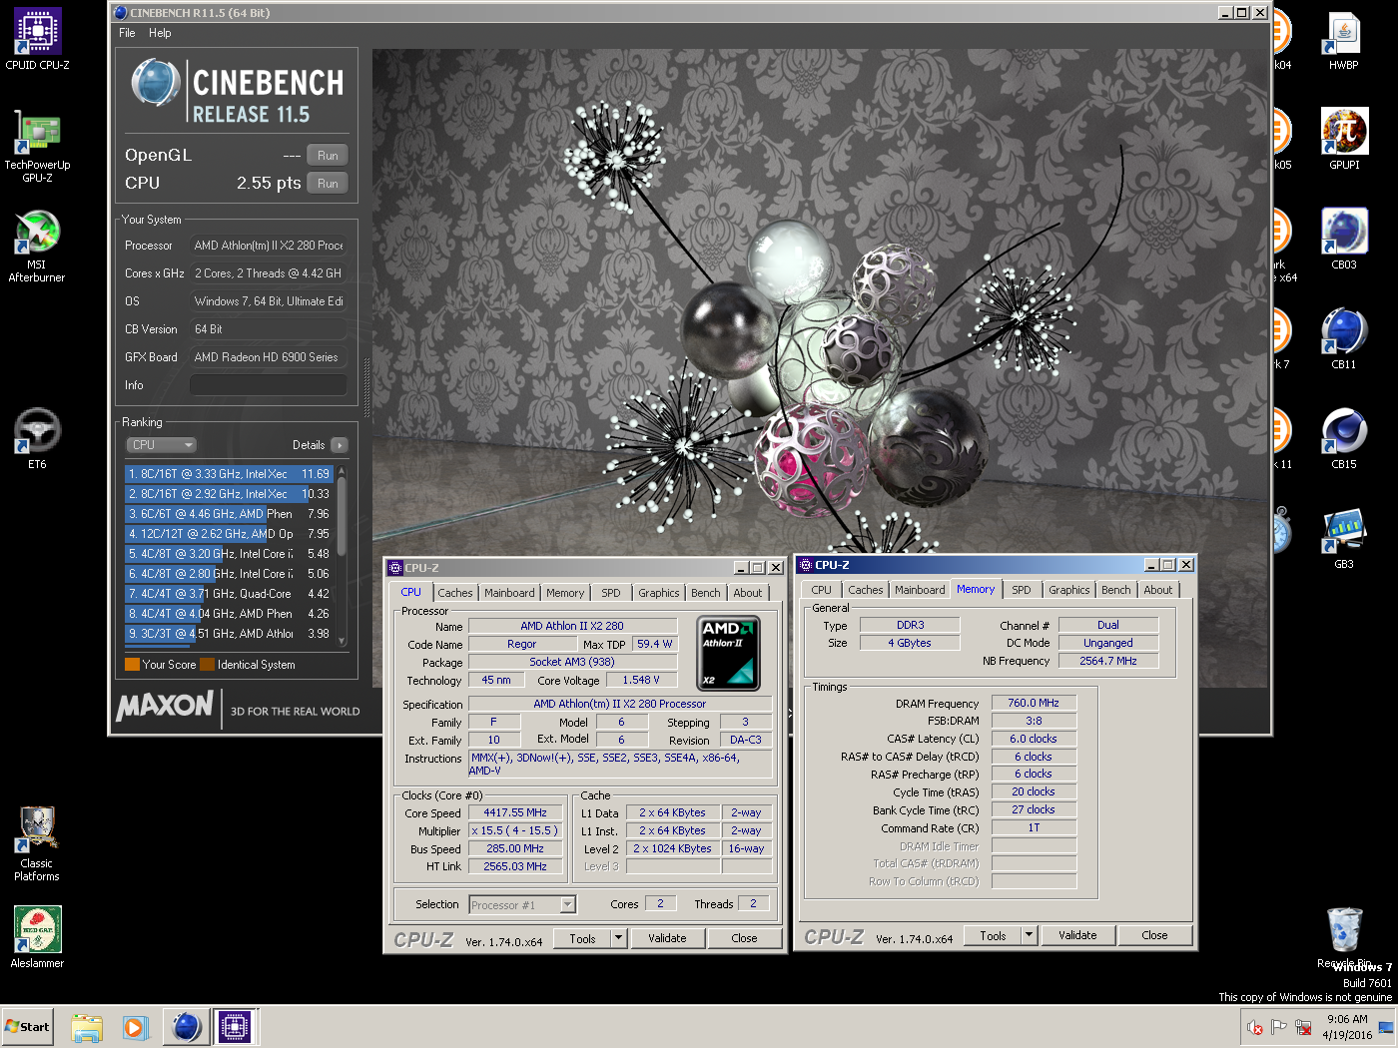Switch to Mainboard tab in left CPU-Z window
The image size is (1398, 1048).
coord(509,593)
